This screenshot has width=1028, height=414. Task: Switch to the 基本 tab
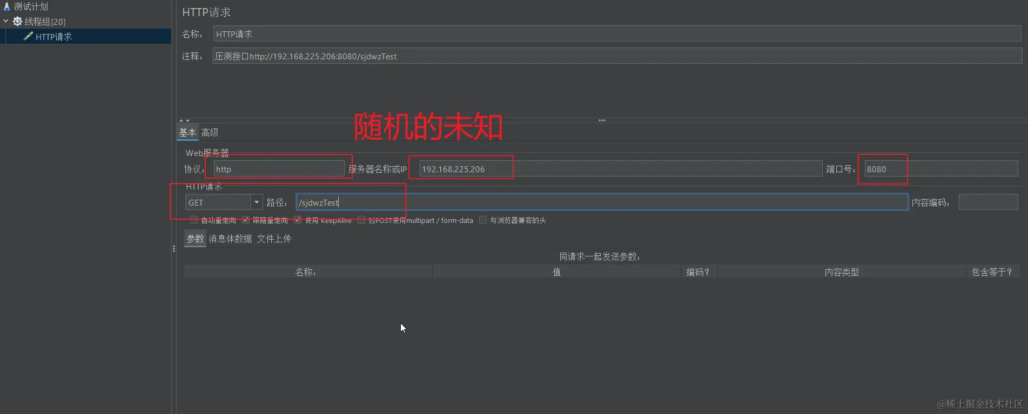(x=187, y=132)
